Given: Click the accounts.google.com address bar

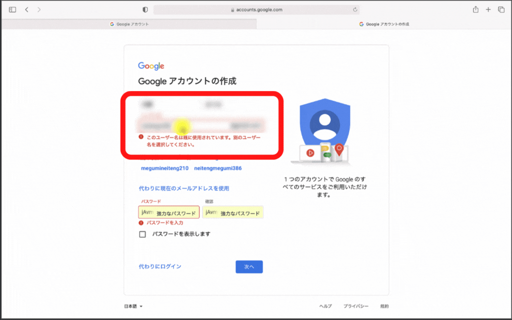Looking at the screenshot, I should 256,10.
